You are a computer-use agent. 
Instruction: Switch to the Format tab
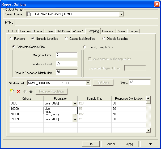[x=38, y=31]
